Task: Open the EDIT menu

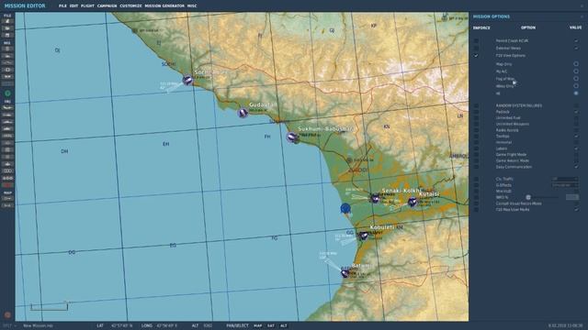Action: pos(73,6)
